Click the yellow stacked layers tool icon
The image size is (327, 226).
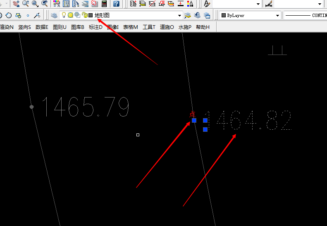(143, 4)
